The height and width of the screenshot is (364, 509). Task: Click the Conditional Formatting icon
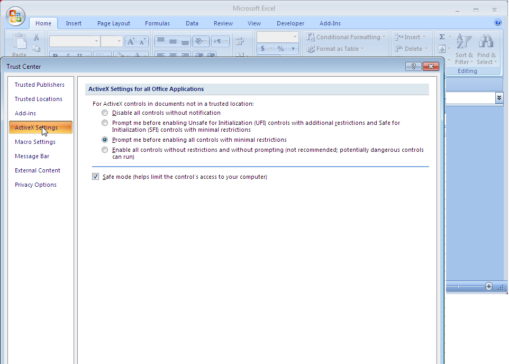(311, 37)
